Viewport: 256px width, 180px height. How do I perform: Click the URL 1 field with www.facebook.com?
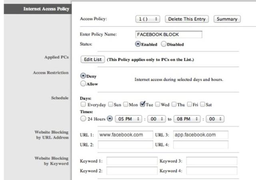click(x=125, y=135)
